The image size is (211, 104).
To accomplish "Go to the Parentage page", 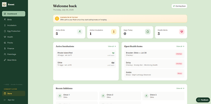I will point(14,54).
